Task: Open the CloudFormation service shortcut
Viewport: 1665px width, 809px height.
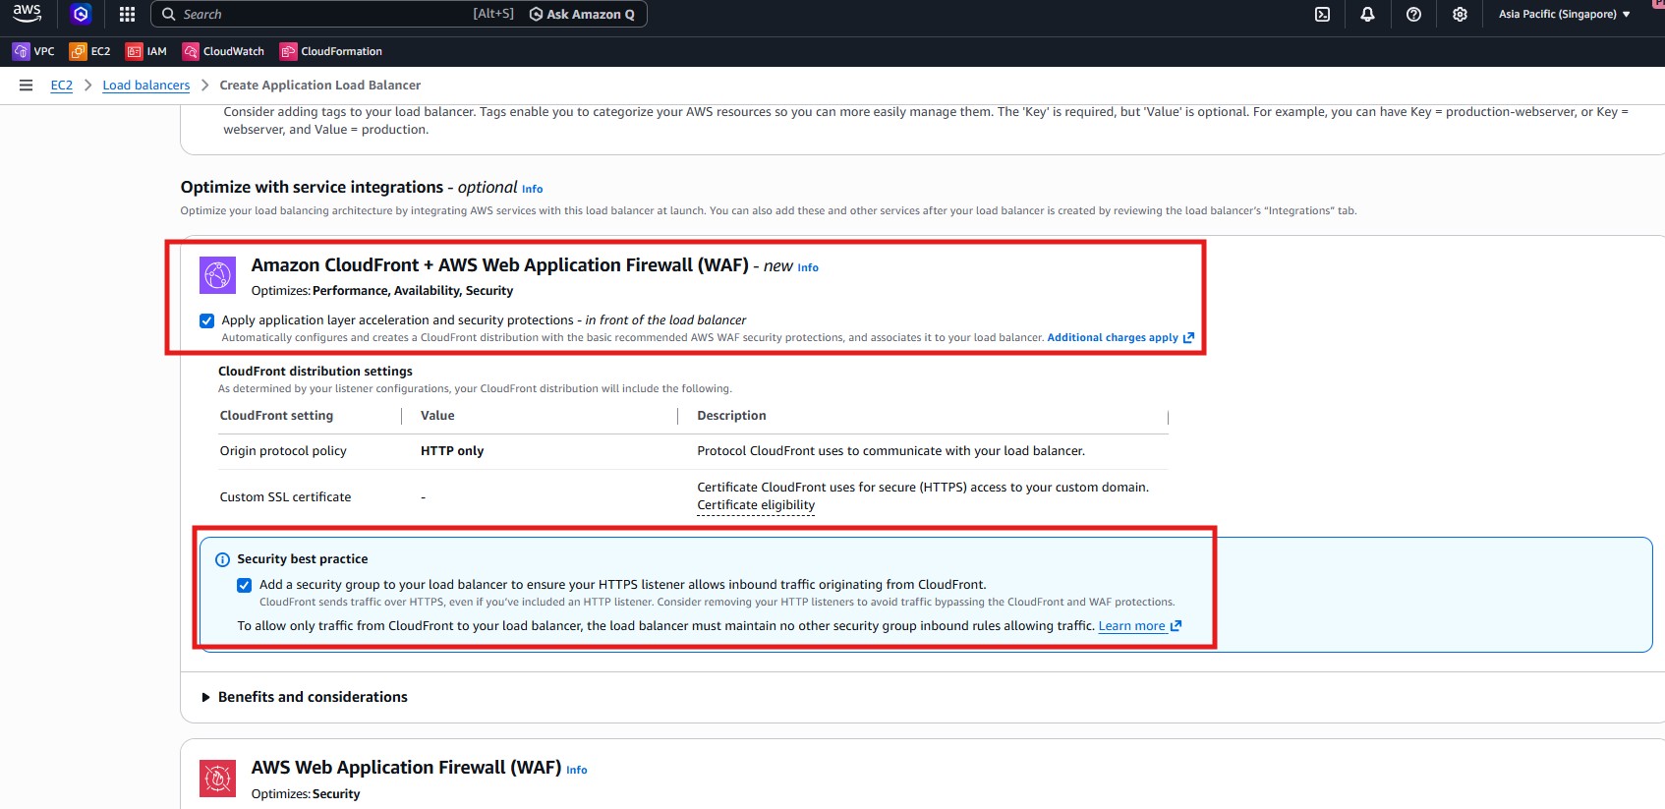Action: 331,51
